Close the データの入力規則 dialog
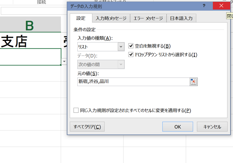The image size is (233, 163). (221, 6)
